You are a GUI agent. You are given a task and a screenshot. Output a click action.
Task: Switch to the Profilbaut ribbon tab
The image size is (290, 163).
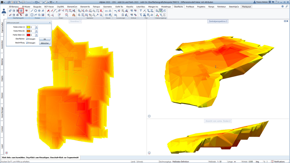tap(190, 7)
